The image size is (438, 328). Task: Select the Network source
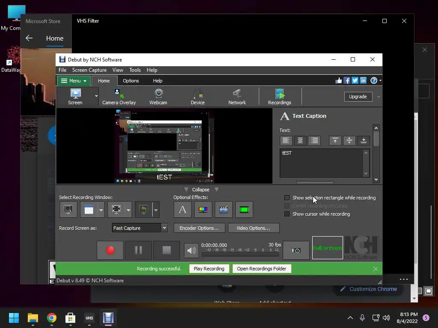(237, 97)
